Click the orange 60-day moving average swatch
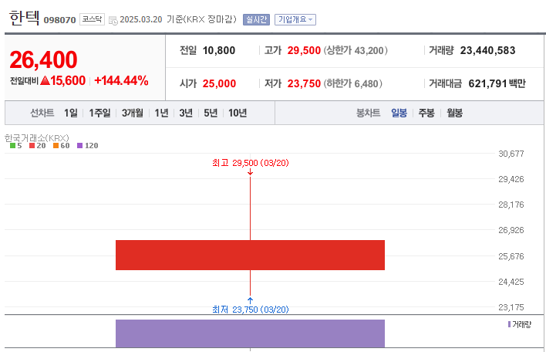This screenshot has width=546, height=352. [x=56, y=146]
